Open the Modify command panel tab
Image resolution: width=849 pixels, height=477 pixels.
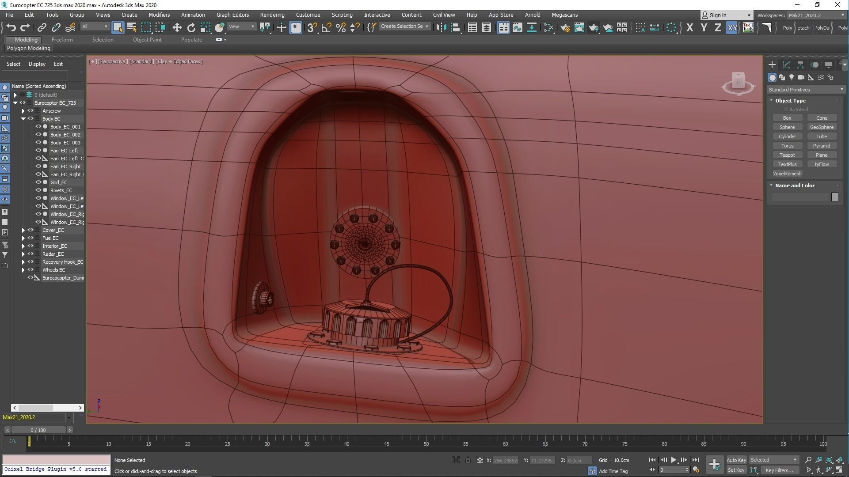786,65
